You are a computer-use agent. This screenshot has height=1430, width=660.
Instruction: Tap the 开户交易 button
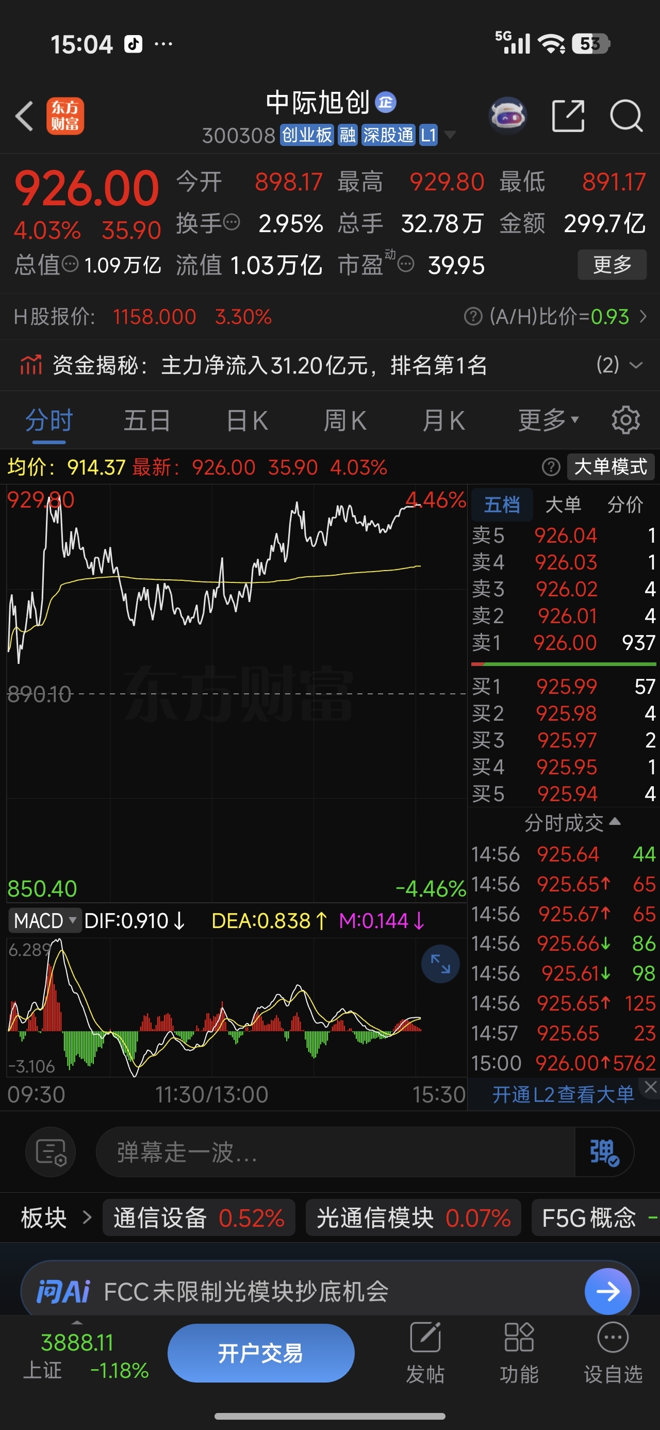tap(261, 1354)
